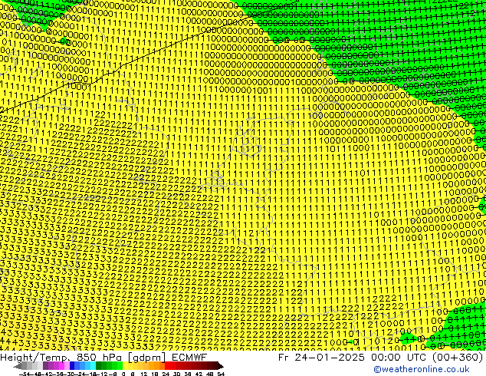Screen dimensions: 486x376
Task: Click the weatheronline.co.uk copyright link
Action: [422, 369]
